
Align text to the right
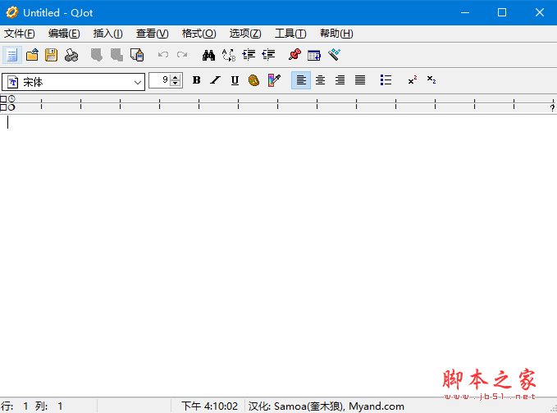click(x=340, y=80)
